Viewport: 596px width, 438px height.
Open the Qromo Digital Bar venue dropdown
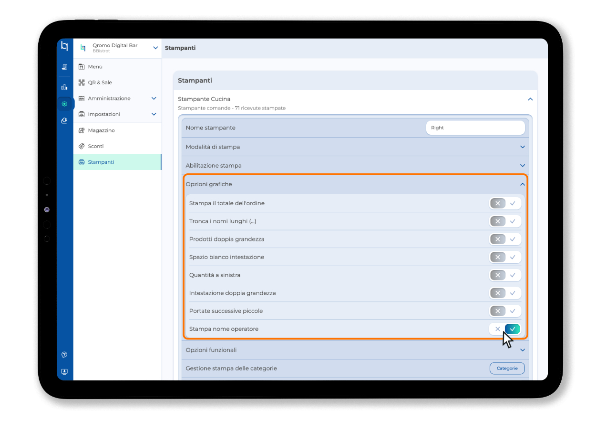(155, 48)
